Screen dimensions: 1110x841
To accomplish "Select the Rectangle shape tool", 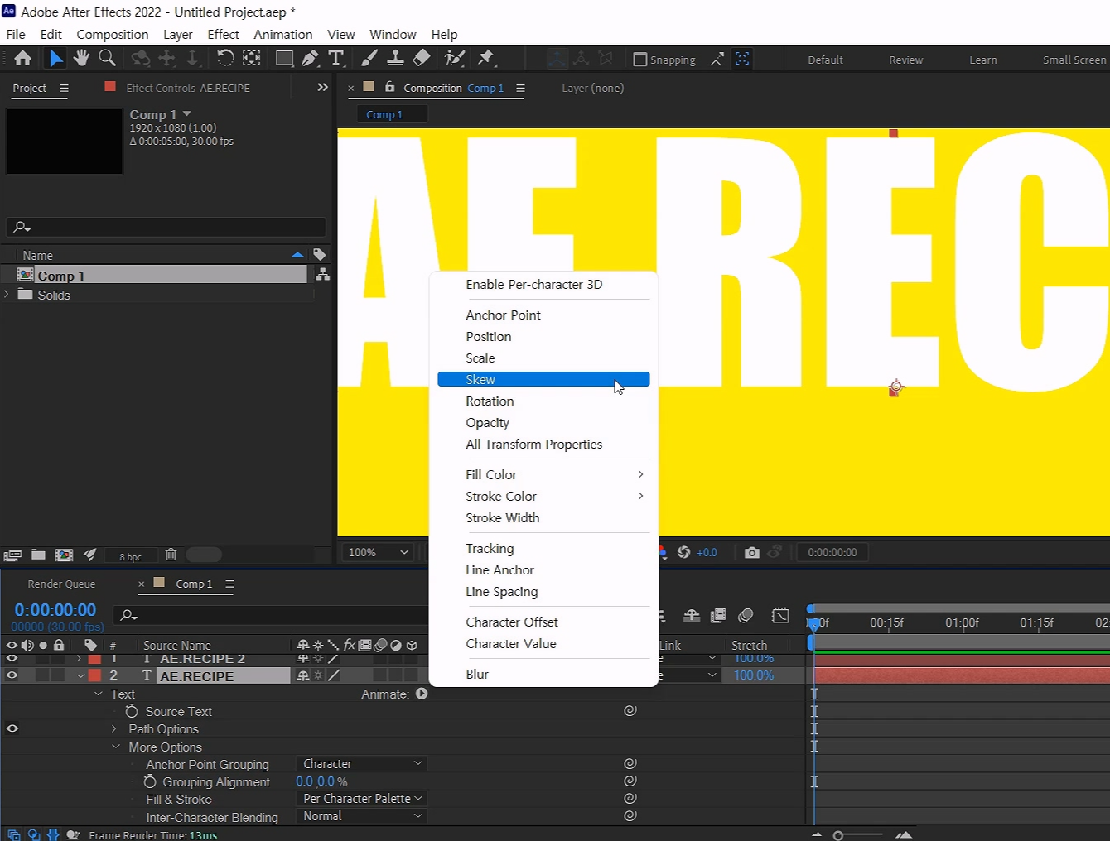I will (284, 58).
